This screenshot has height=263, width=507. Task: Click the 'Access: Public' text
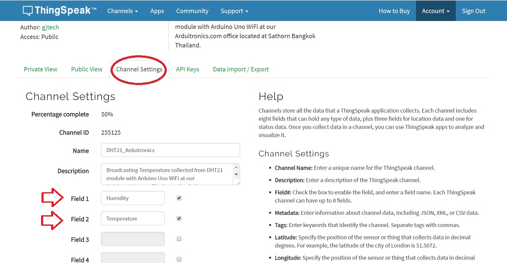[39, 37]
